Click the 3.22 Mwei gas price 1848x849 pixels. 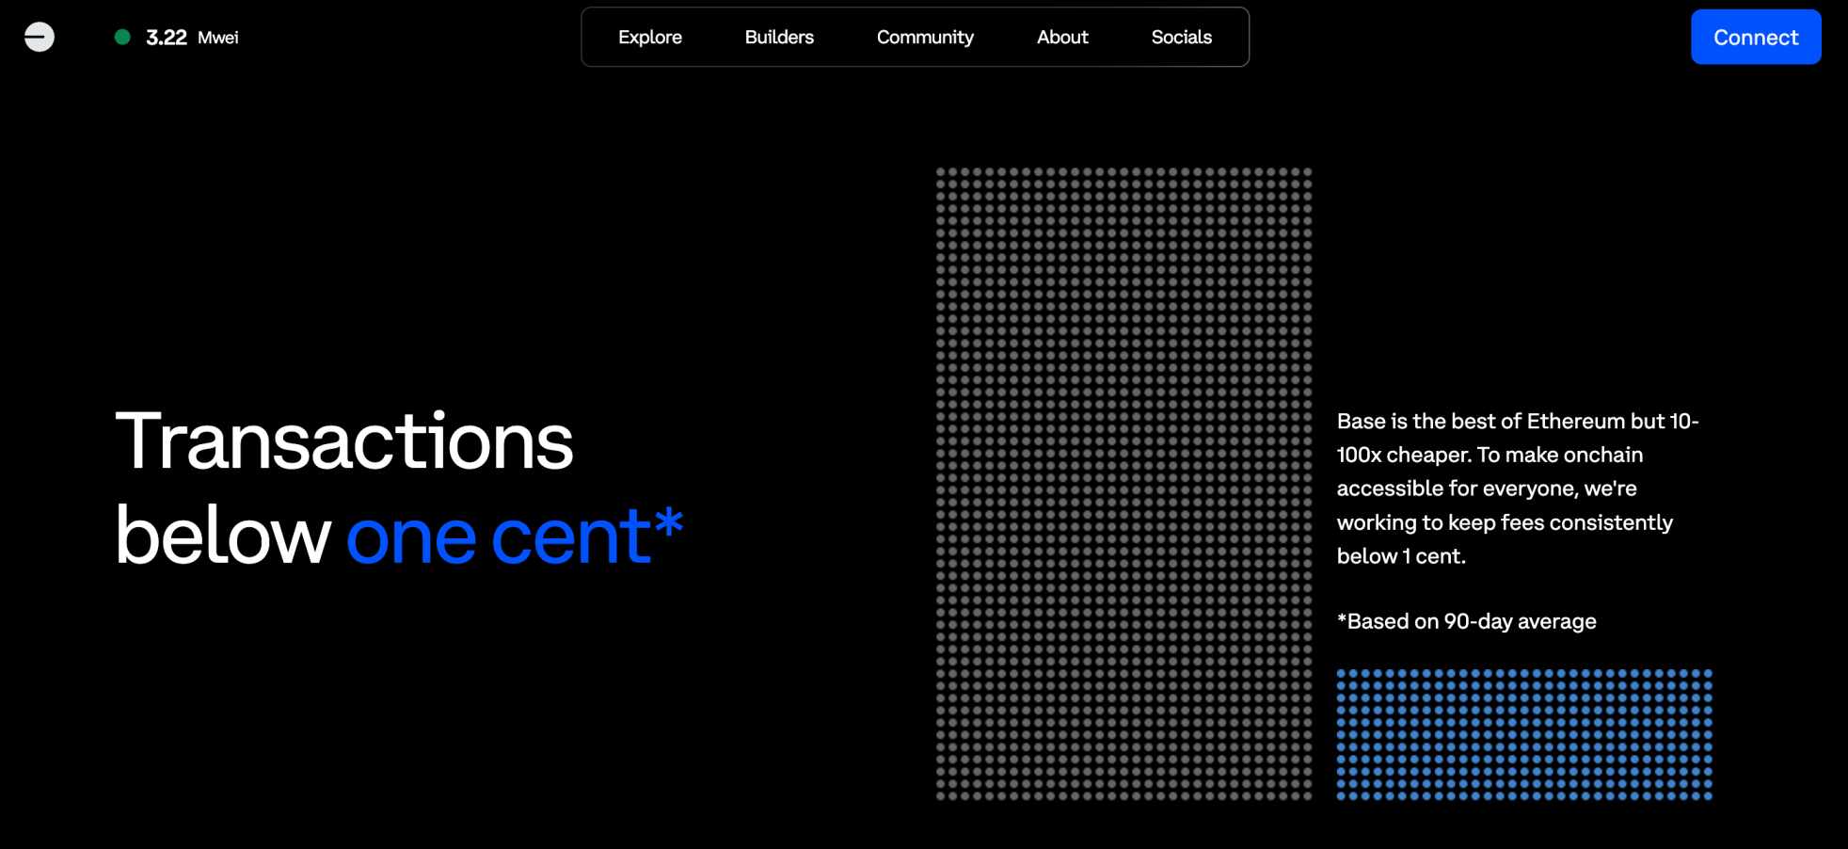(192, 38)
